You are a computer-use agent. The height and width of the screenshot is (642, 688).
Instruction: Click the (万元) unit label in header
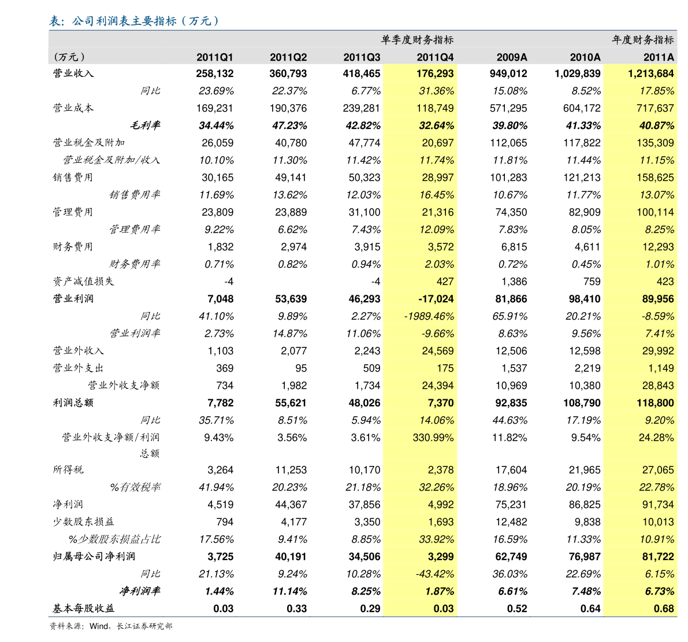tap(69, 57)
